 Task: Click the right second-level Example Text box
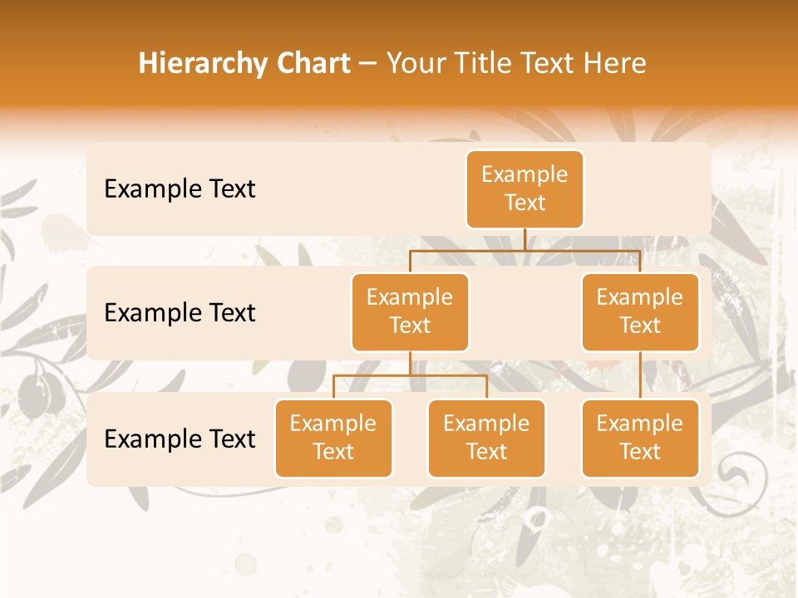(640, 311)
